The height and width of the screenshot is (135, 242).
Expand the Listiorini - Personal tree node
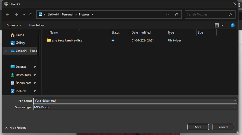pyautogui.click(x=6, y=51)
